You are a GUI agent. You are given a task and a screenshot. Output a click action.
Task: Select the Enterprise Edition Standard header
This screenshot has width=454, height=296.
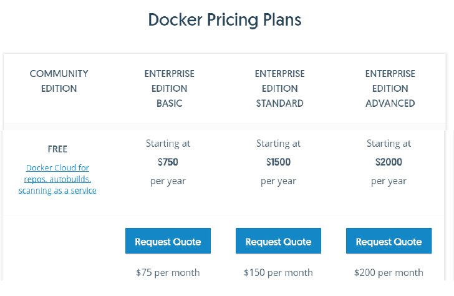(279, 88)
